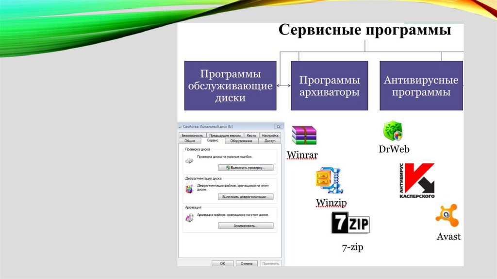Click the Avast label
497x279 pixels.
click(x=448, y=236)
